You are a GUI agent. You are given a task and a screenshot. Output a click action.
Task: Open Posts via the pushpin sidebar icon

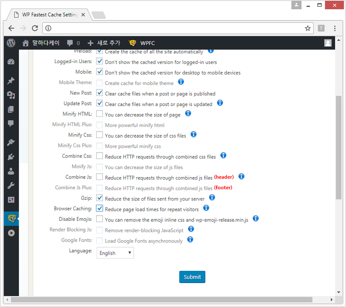coord(11,81)
